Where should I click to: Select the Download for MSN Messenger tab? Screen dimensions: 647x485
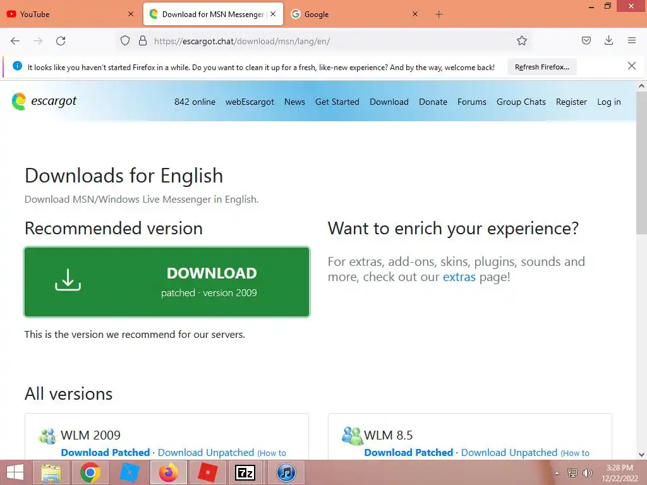pyautogui.click(x=213, y=14)
